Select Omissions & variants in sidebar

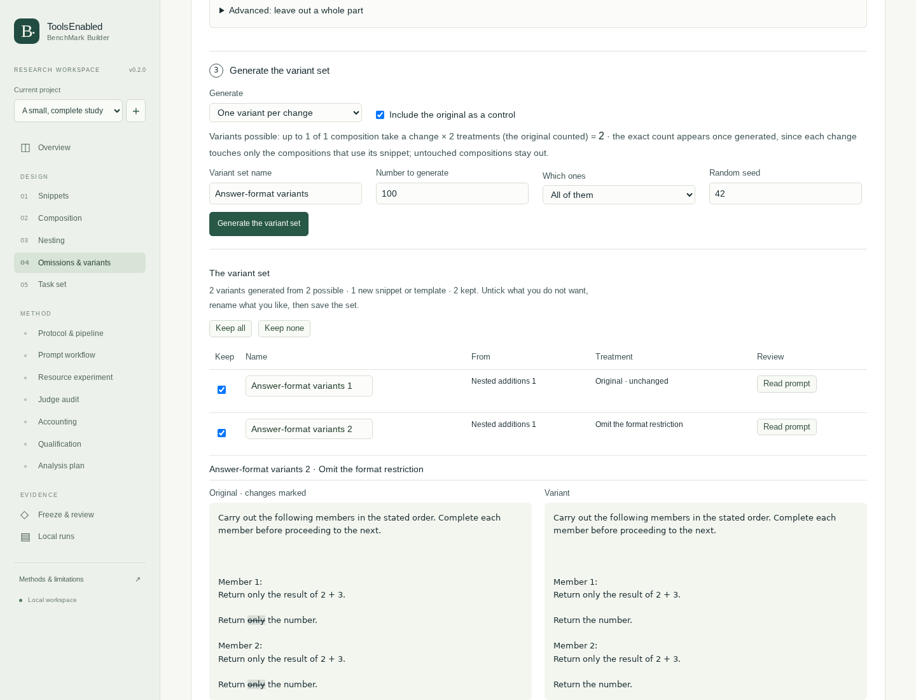point(80,263)
